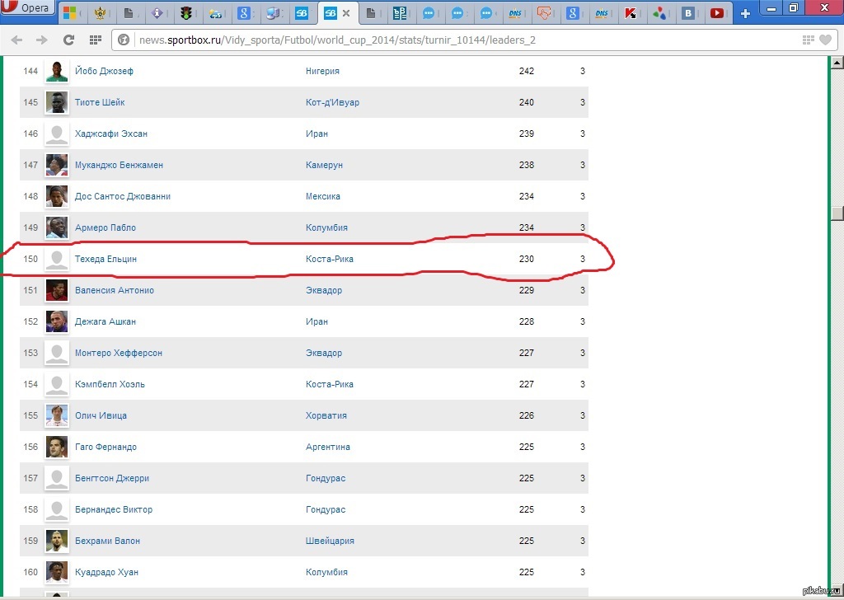
Task: Switch to the VK tab
Action: (x=687, y=13)
